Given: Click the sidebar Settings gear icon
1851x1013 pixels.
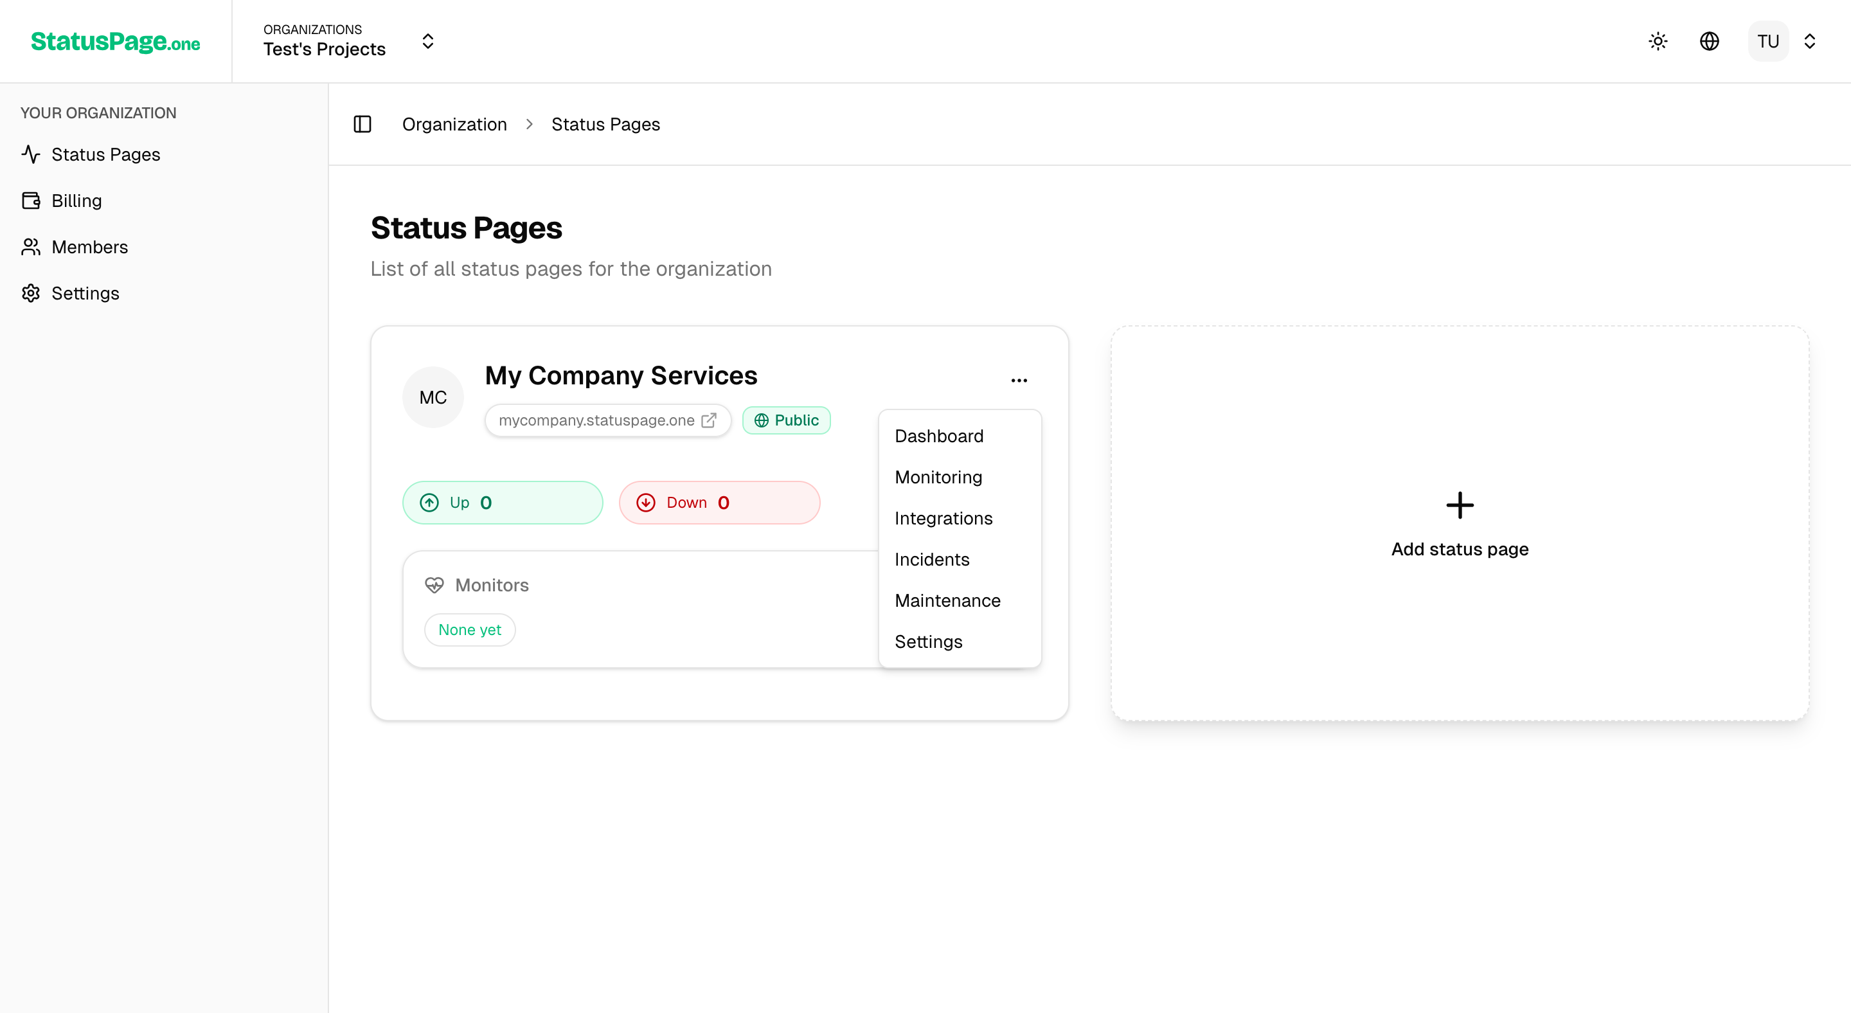Looking at the screenshot, I should coord(31,293).
